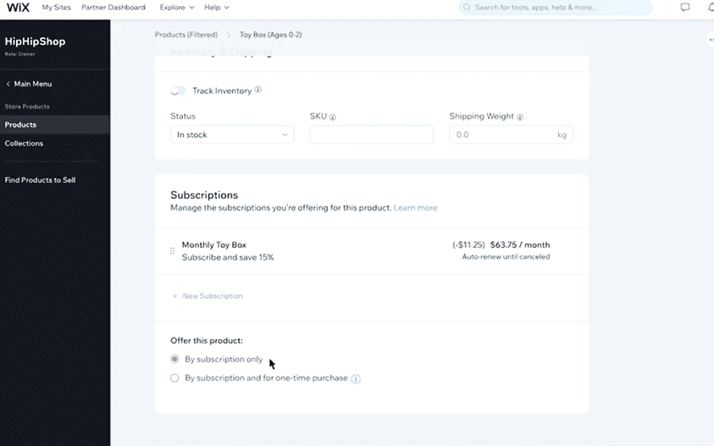This screenshot has width=714, height=446.
Task: Expand the Explore menu
Action: coord(176,8)
